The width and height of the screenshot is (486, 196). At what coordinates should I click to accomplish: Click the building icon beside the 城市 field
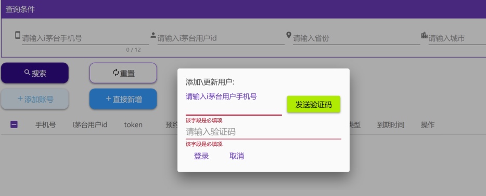point(424,35)
